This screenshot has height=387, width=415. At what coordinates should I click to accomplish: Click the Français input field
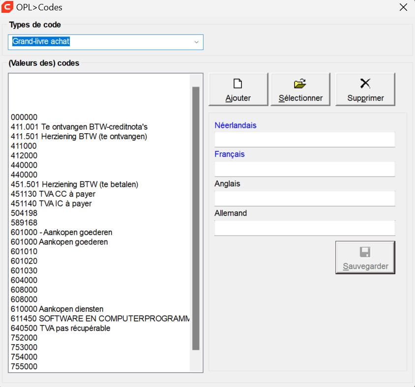pyautogui.click(x=305, y=169)
